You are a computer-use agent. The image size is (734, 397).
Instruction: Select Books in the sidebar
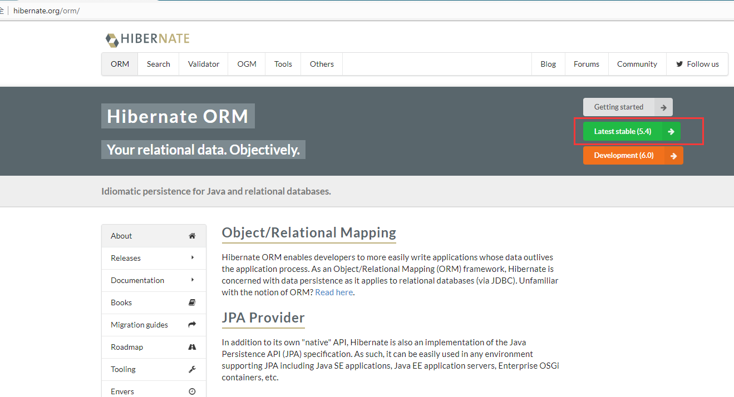[x=154, y=302]
